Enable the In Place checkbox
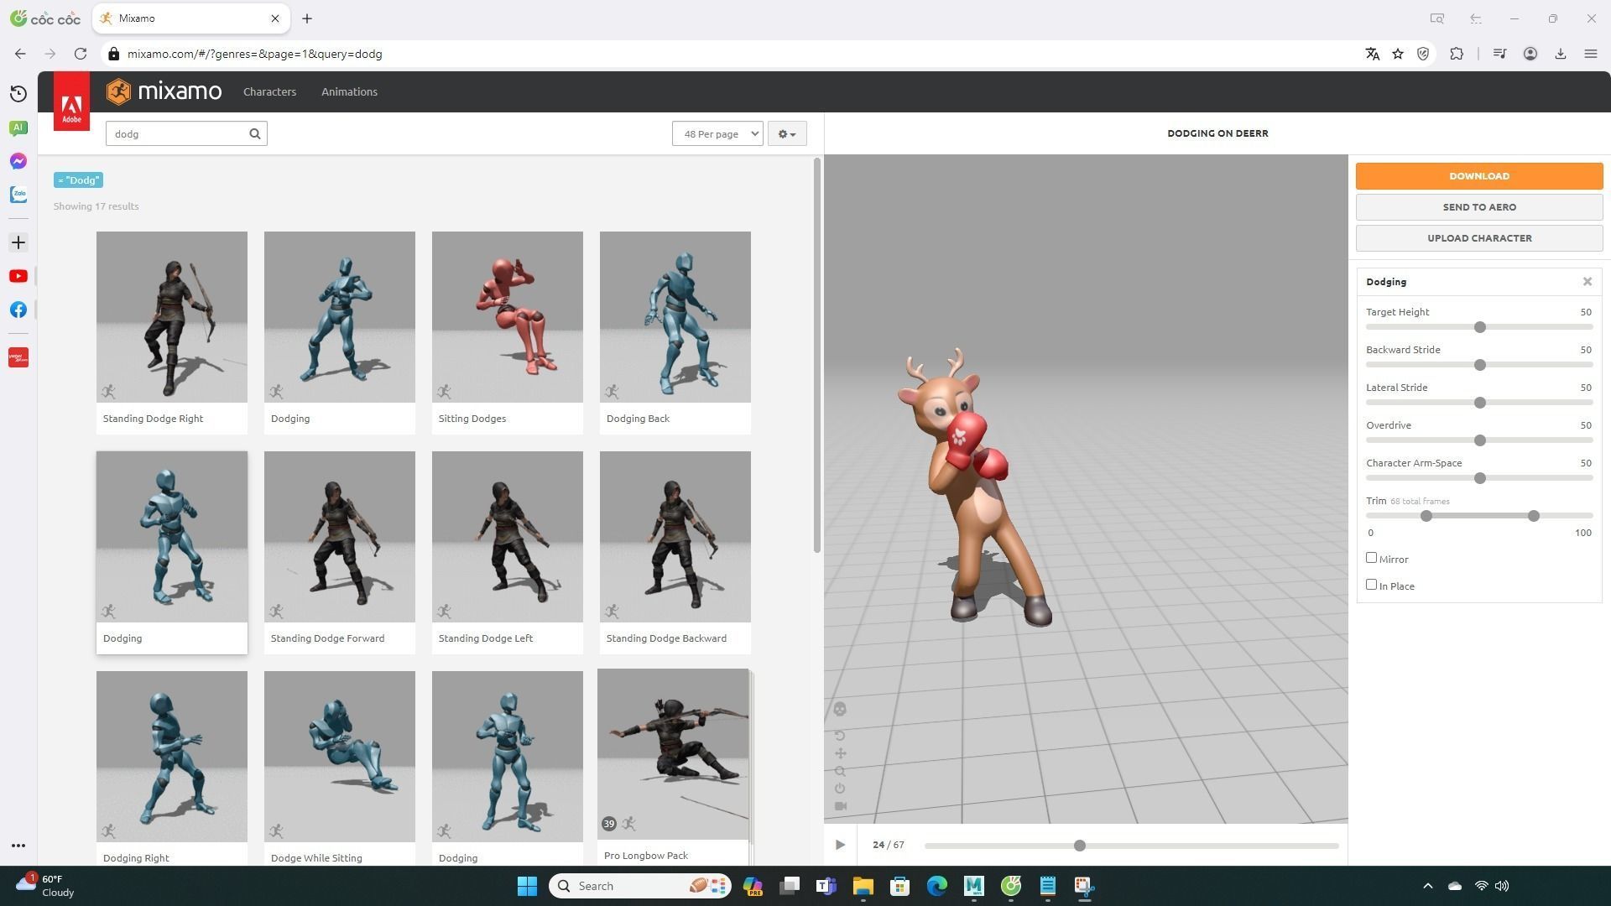The width and height of the screenshot is (1611, 906). [x=1371, y=585]
